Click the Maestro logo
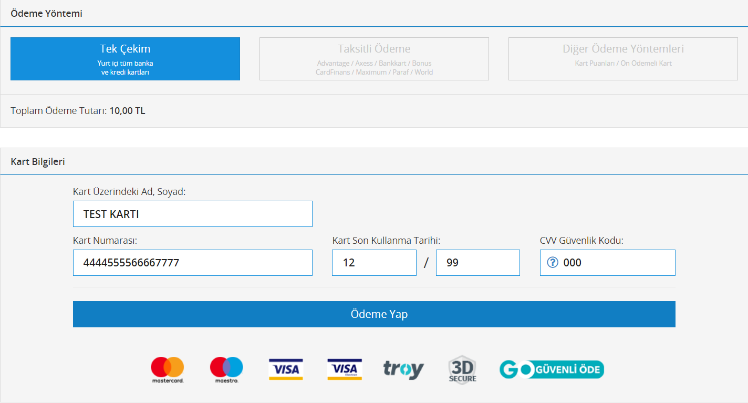The width and height of the screenshot is (748, 403). [x=226, y=370]
